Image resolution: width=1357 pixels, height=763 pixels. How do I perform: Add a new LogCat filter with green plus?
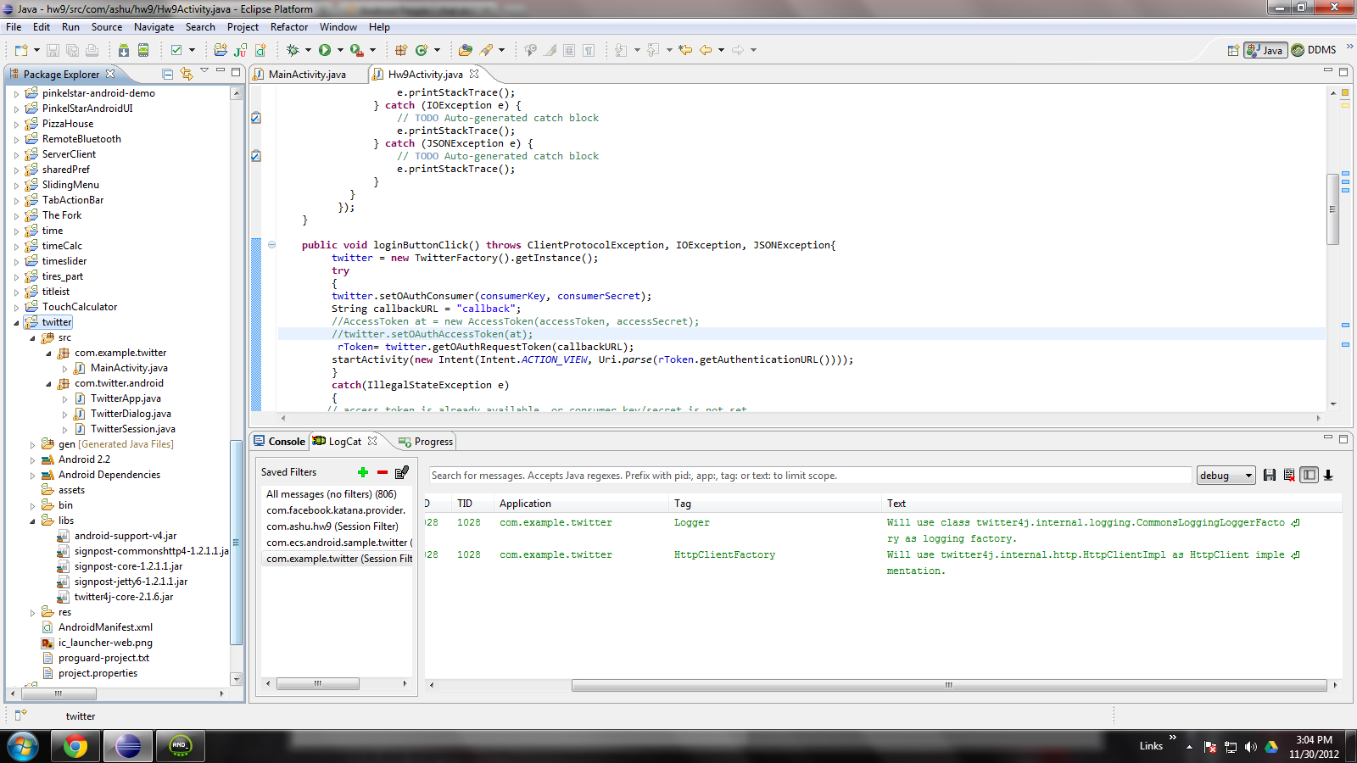(363, 472)
